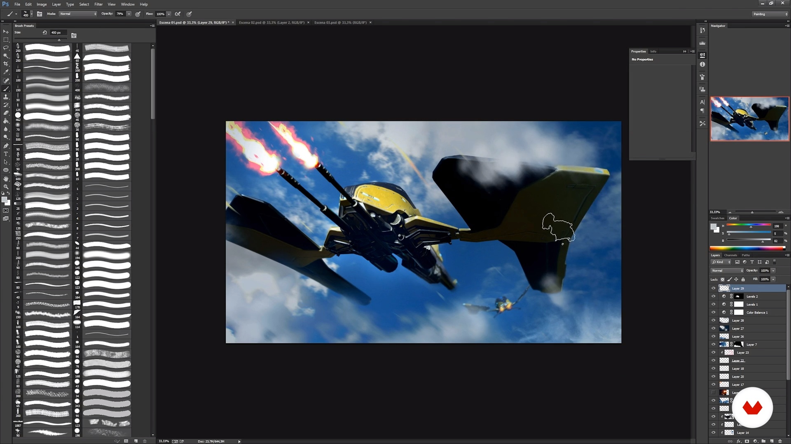
Task: Click the Change Screen Mode icon
Action: 6,219
